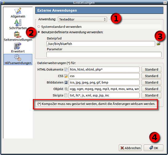168x155 pixels.
Task: Browse for file with folder icon
Action: pyautogui.click(x=159, y=44)
